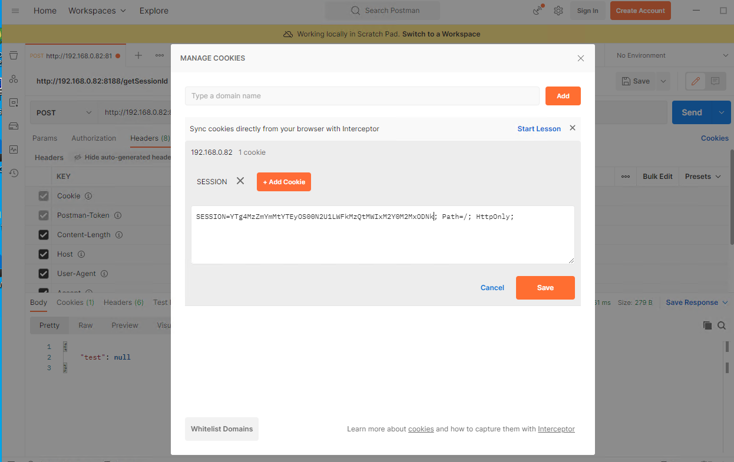Viewport: 734px width, 462px height.
Task: Select the response Headers (6) tab
Action: (124, 303)
